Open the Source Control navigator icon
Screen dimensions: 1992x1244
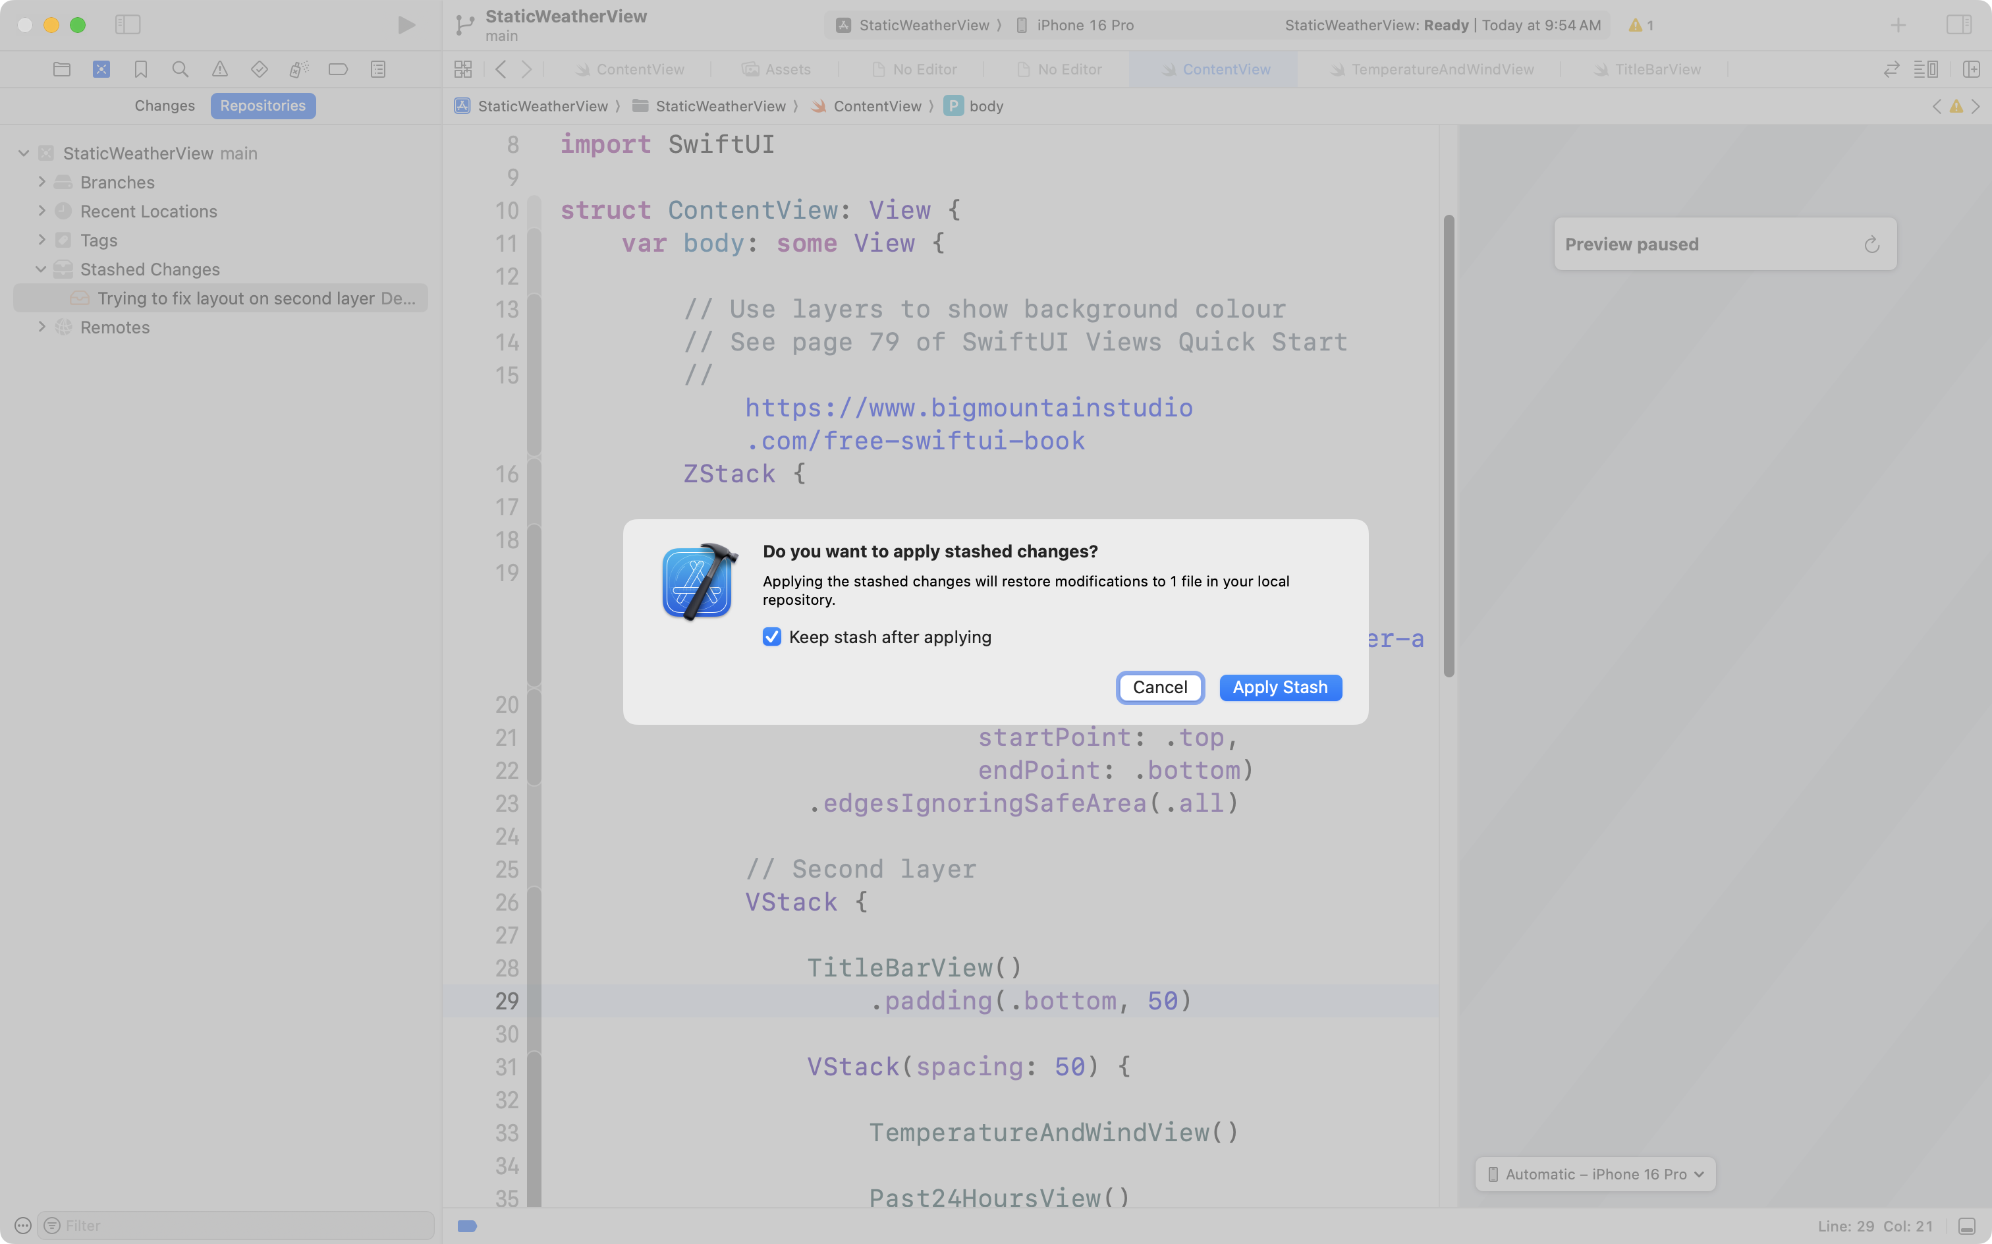coord(101,69)
